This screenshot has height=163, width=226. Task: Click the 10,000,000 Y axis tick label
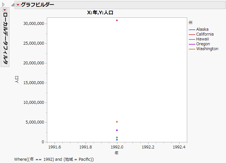34,103
